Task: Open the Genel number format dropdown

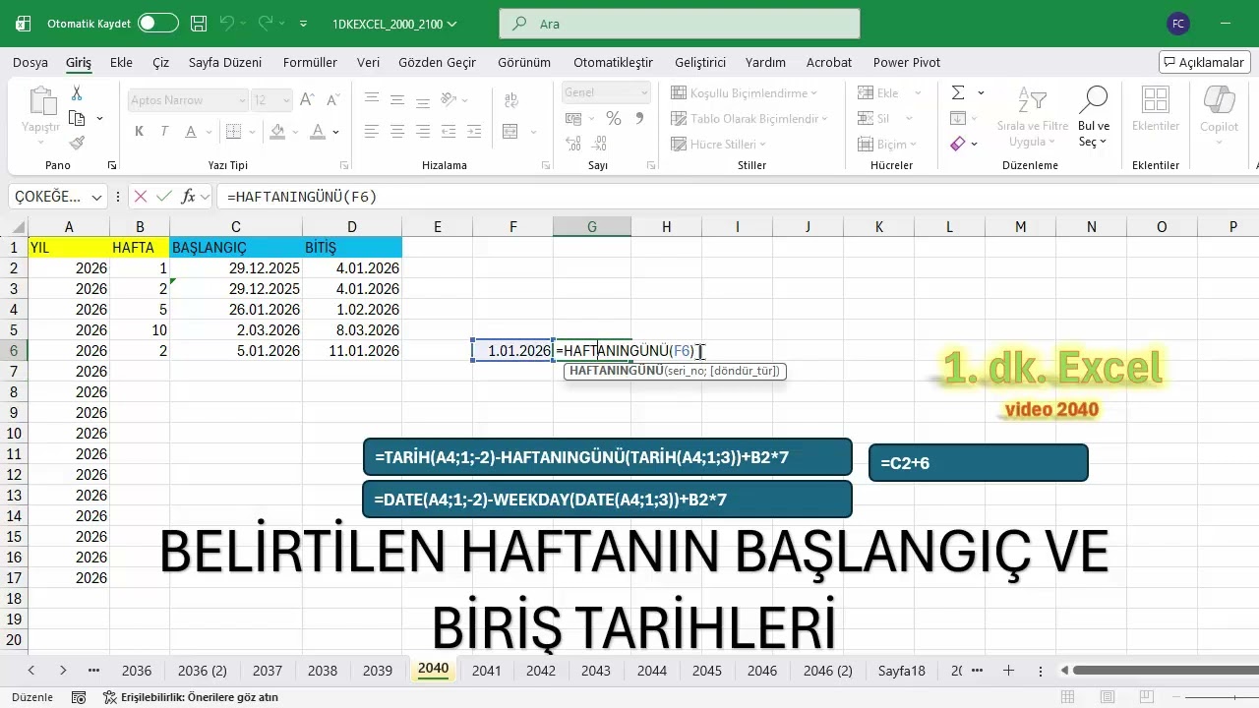Action: pyautogui.click(x=644, y=92)
